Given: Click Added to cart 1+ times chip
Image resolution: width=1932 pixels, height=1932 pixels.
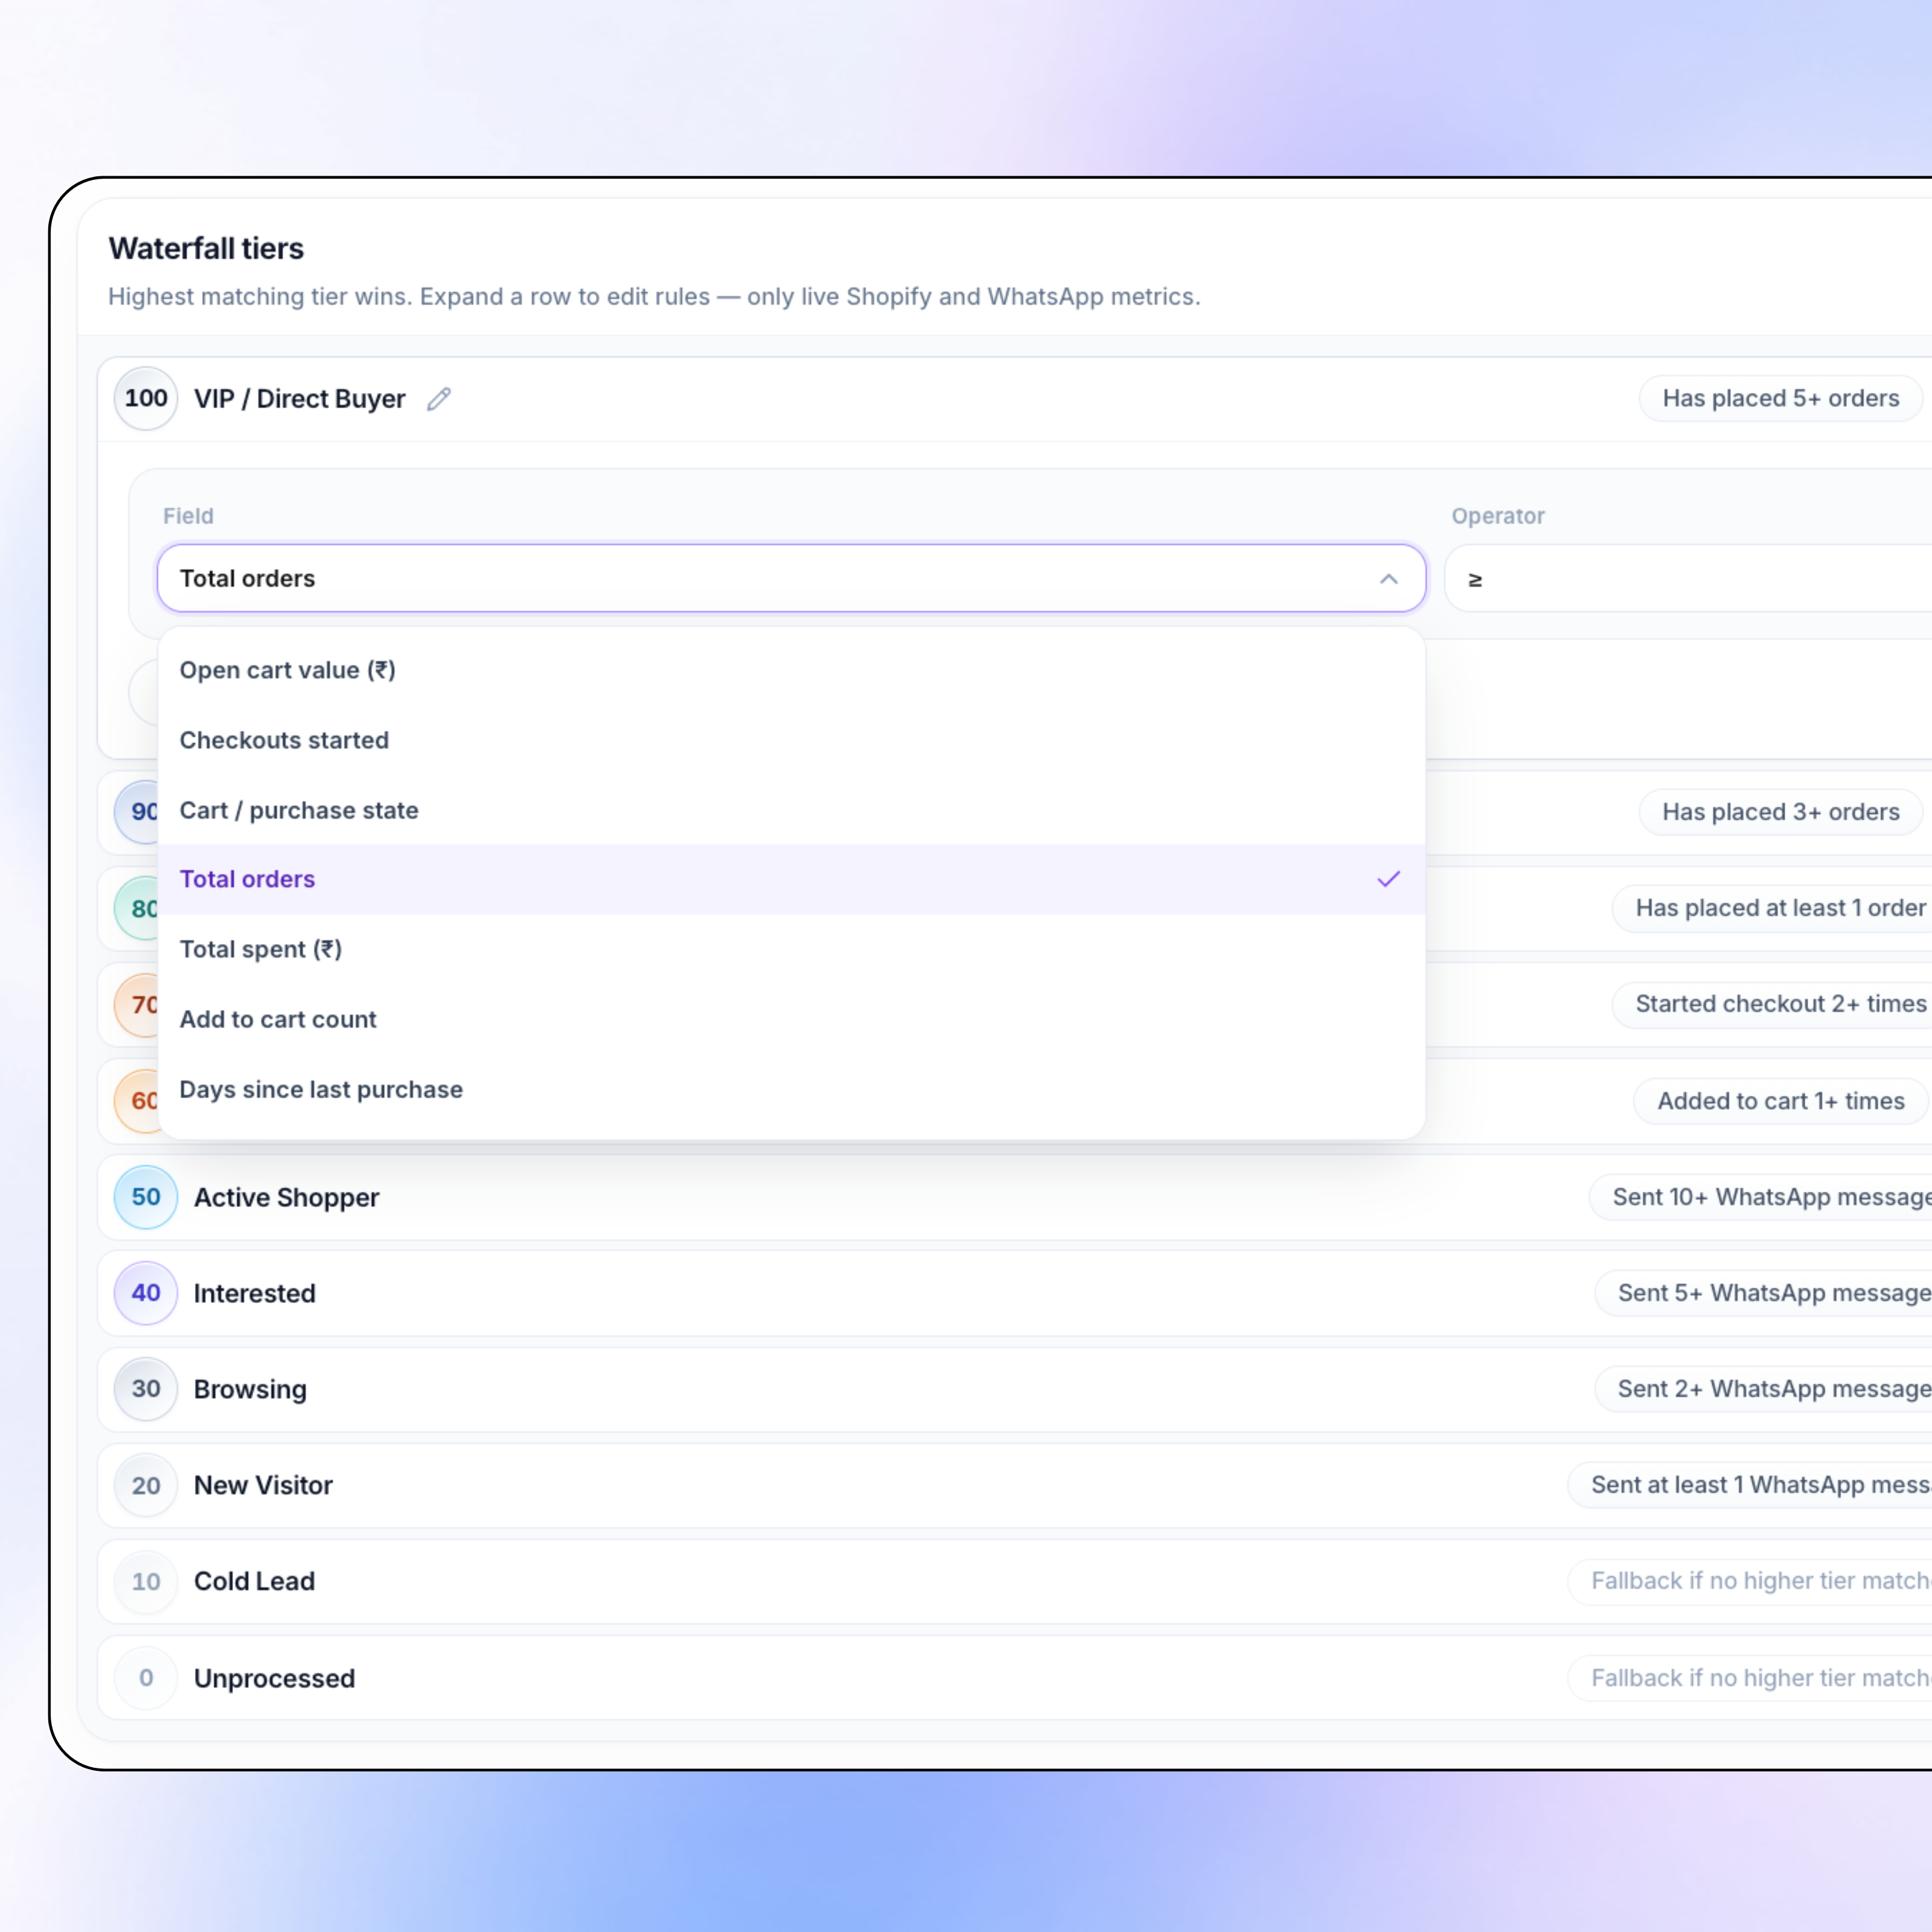Looking at the screenshot, I should pyautogui.click(x=1780, y=1101).
